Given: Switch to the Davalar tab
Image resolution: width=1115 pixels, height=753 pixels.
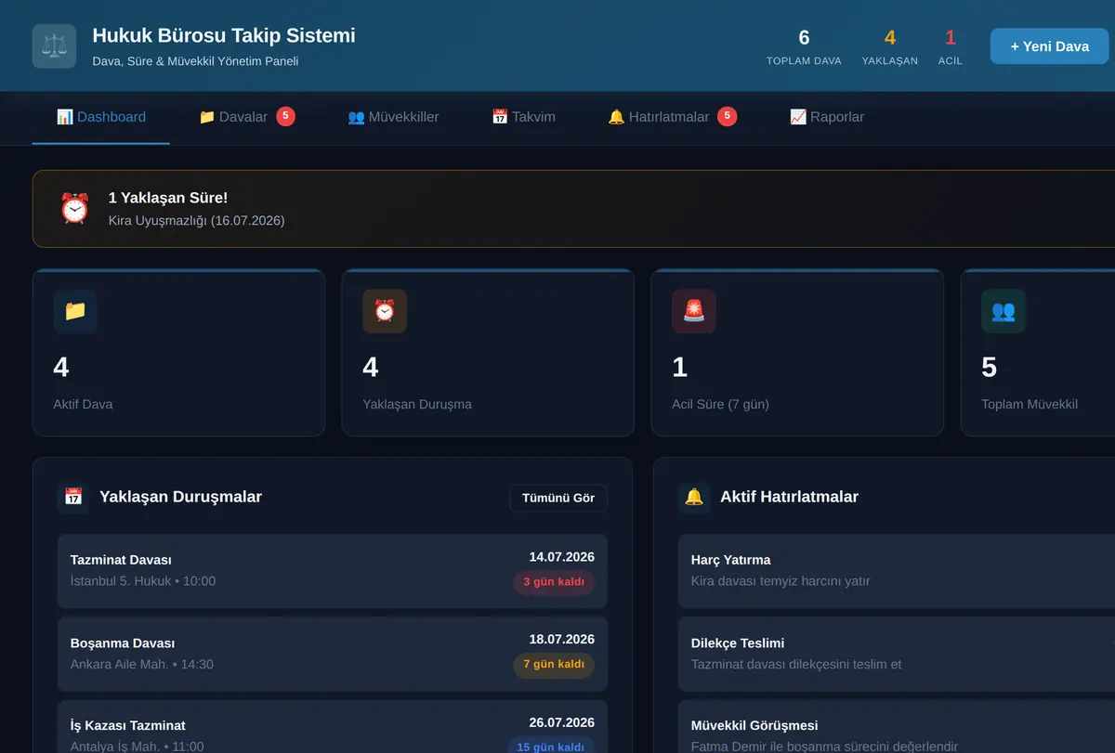Looking at the screenshot, I should click(247, 117).
